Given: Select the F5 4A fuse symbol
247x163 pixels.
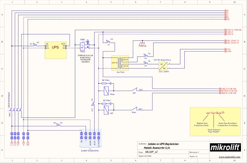Looking at the screenshot, I should pyautogui.click(x=146, y=63).
